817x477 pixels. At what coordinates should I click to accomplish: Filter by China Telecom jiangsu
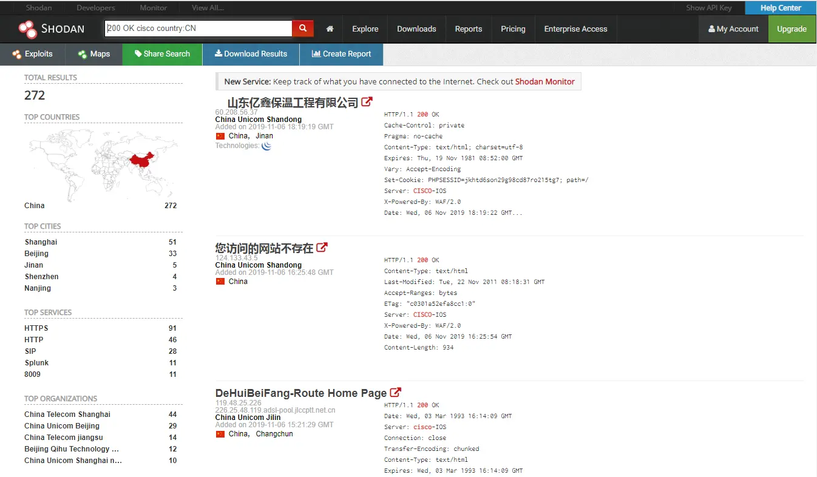pyautogui.click(x=64, y=438)
